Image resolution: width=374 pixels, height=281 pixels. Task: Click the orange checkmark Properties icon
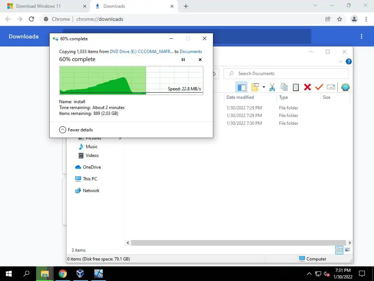coord(319,87)
